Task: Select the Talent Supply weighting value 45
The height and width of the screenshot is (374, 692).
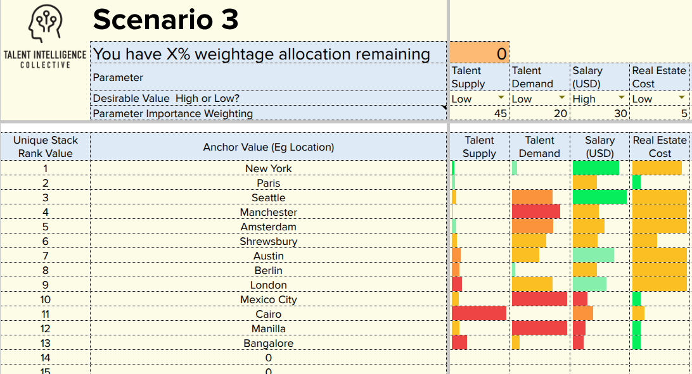Action: point(478,113)
